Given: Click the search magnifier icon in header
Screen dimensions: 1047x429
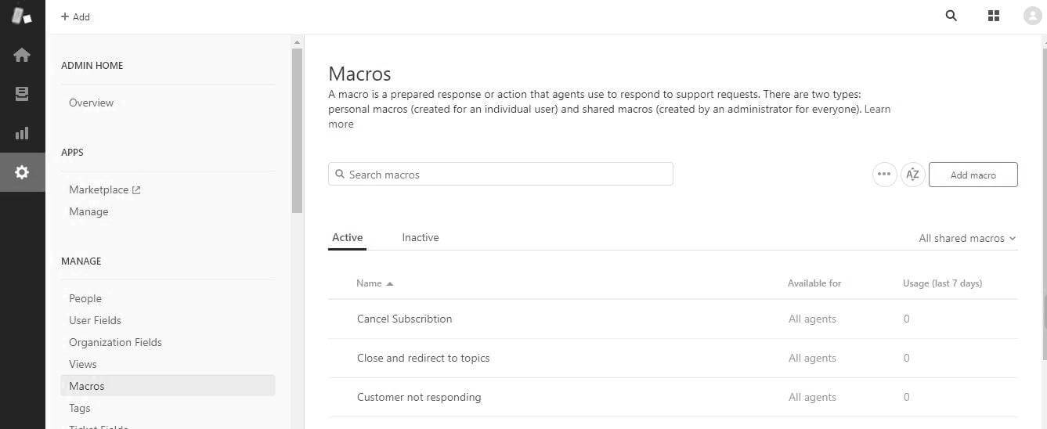Looking at the screenshot, I should pos(951,16).
